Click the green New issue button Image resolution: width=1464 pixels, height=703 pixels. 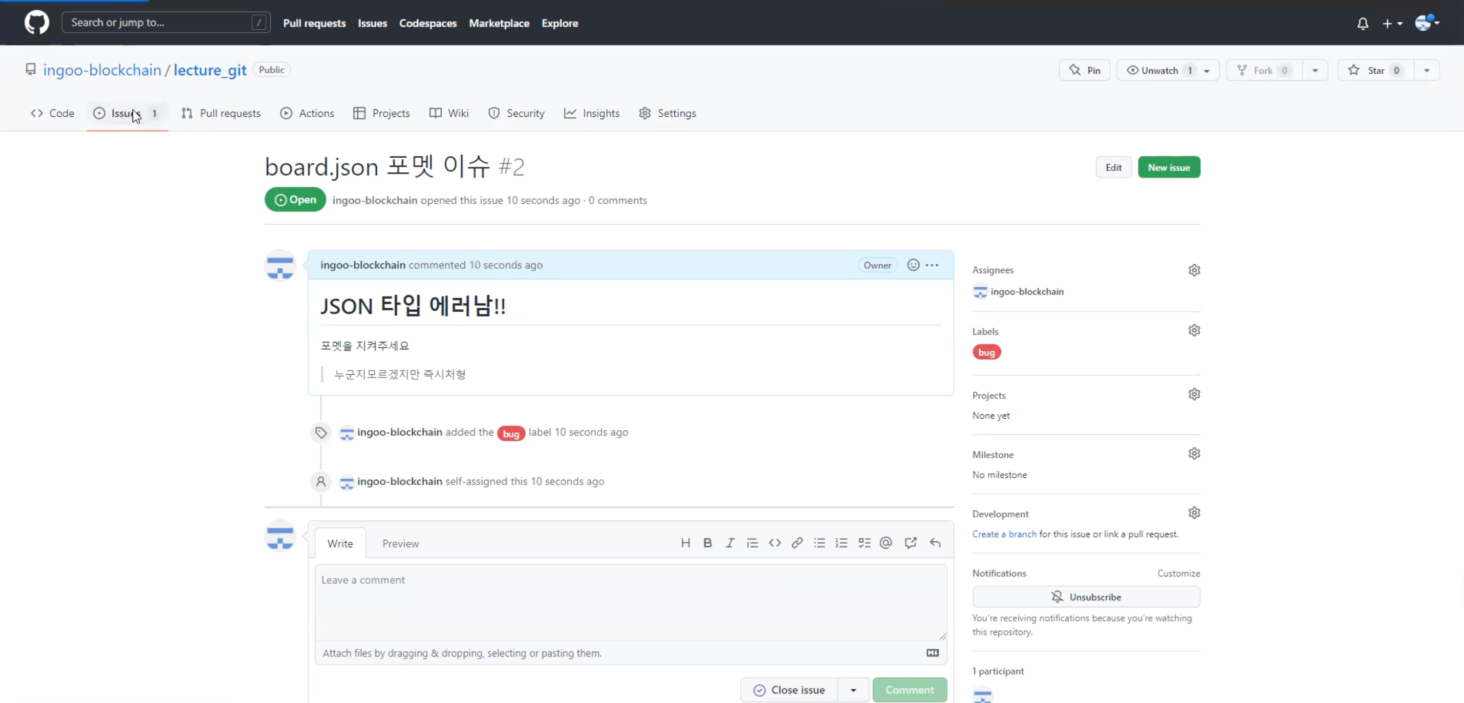pyautogui.click(x=1168, y=167)
